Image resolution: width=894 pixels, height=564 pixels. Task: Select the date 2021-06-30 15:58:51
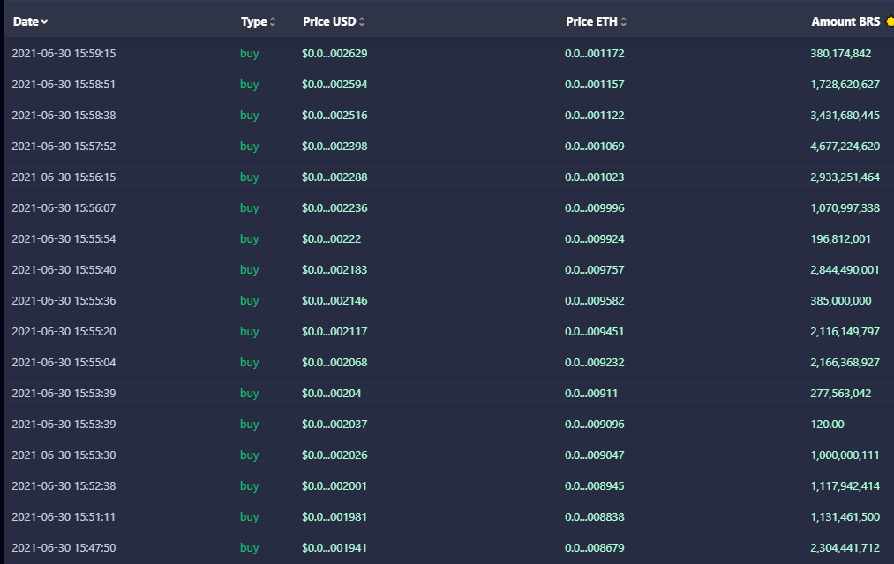pyautogui.click(x=64, y=85)
